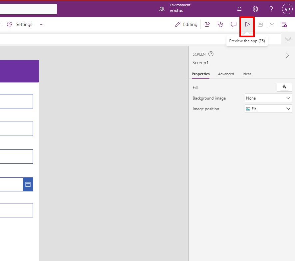
Task: Select the Screen1 name text
Action: tap(200, 63)
